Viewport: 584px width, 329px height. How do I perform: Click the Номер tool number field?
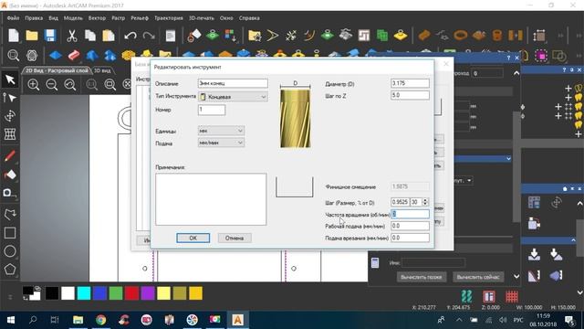(212, 110)
